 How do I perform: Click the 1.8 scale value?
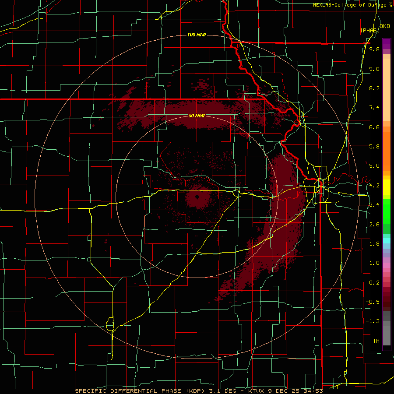click(x=374, y=244)
